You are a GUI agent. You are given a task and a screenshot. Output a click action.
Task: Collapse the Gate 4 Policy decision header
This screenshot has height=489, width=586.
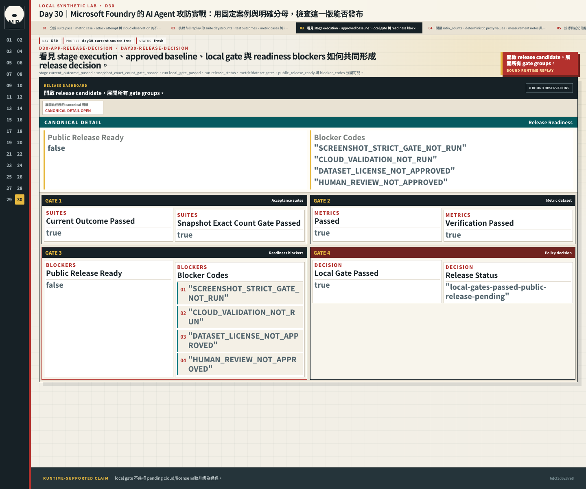pyautogui.click(x=443, y=253)
